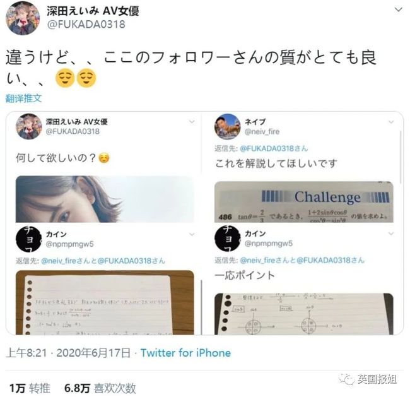
Task: View the 1万 转推 retweet list
Action: [30, 388]
